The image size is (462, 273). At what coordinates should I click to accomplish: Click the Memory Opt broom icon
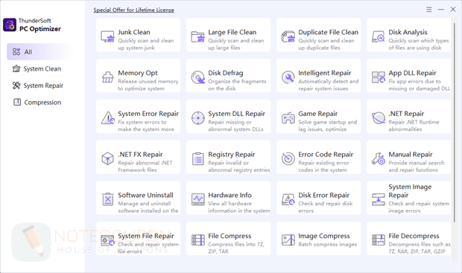click(x=107, y=77)
